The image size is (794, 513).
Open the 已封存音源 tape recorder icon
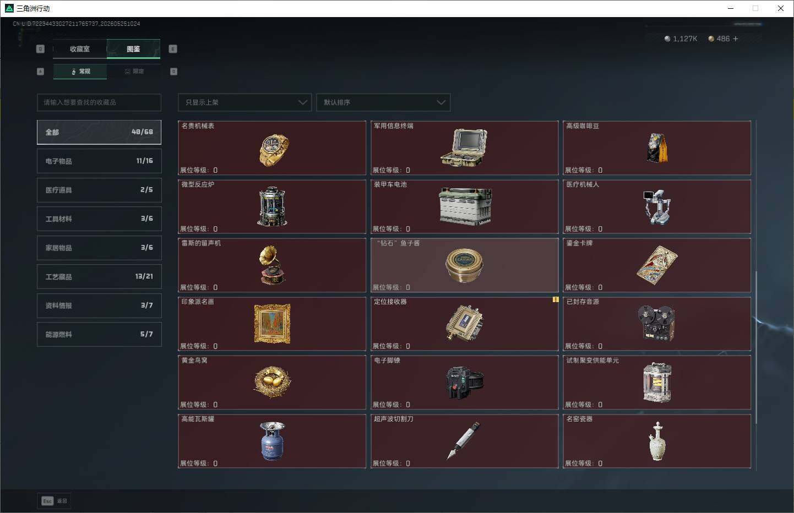click(656, 324)
